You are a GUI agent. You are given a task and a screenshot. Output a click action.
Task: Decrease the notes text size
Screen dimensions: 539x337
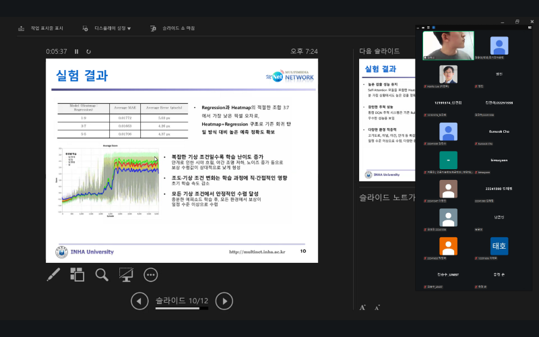coord(377,307)
